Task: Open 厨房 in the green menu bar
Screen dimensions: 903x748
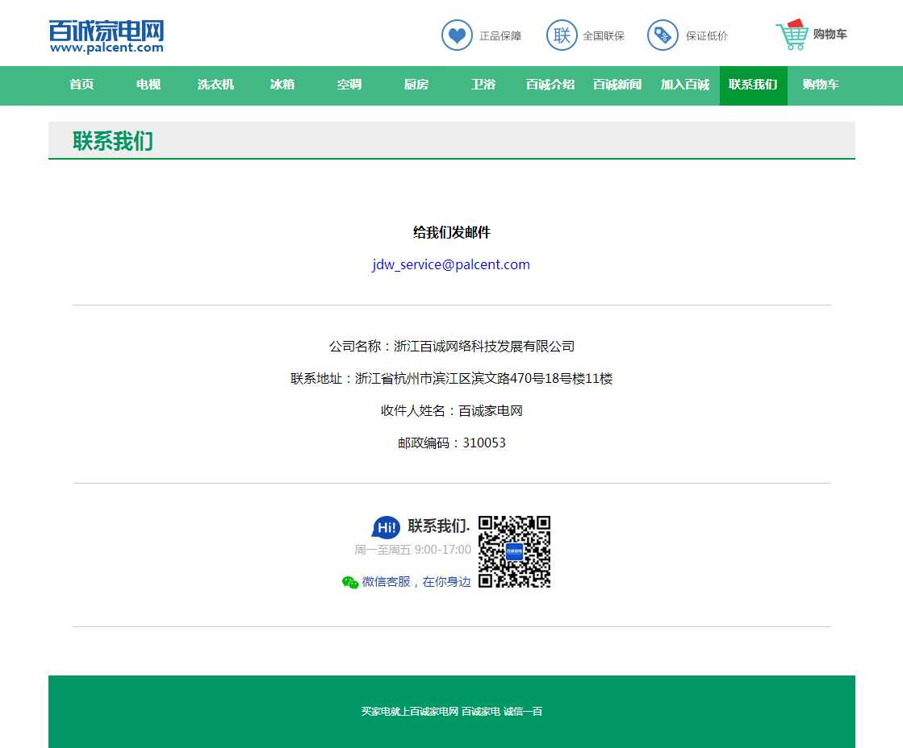Action: tap(416, 85)
